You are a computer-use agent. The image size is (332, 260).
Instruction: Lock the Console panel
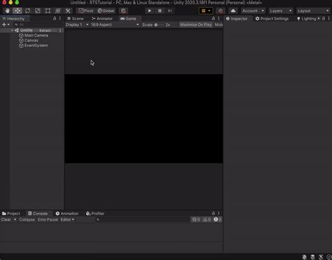coord(213,213)
